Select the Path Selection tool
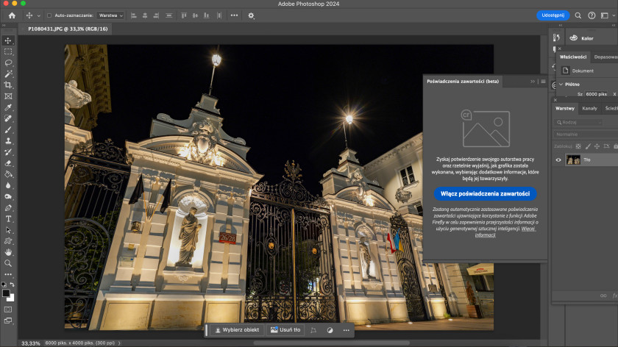This screenshot has width=618, height=347. pyautogui.click(x=8, y=230)
